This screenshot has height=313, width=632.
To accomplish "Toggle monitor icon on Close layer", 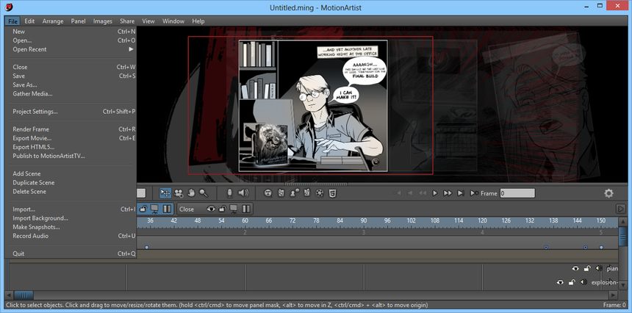I will 234,209.
